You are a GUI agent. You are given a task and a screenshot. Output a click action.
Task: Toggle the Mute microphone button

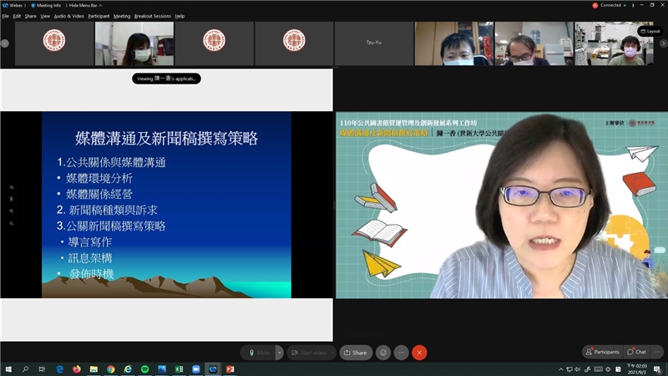tap(258, 353)
